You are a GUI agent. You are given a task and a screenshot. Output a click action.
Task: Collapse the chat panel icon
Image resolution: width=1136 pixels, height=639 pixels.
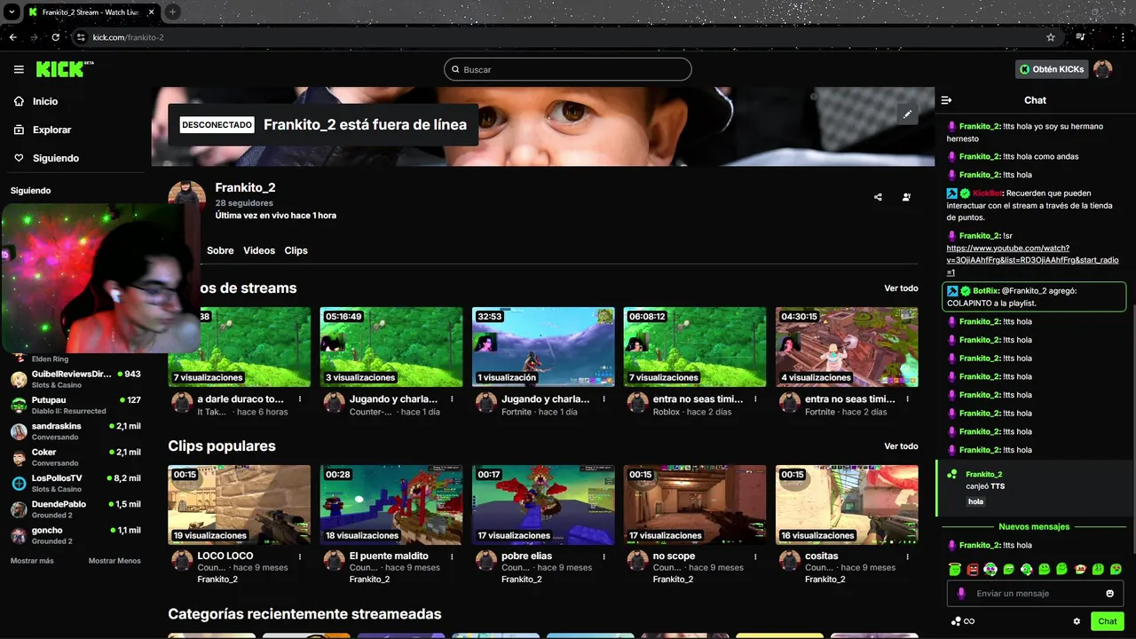946,100
